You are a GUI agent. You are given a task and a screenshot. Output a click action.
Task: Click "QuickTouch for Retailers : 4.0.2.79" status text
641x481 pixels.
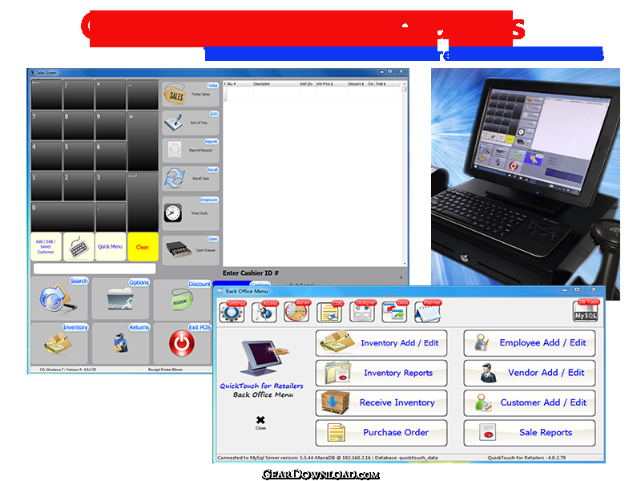point(526,458)
